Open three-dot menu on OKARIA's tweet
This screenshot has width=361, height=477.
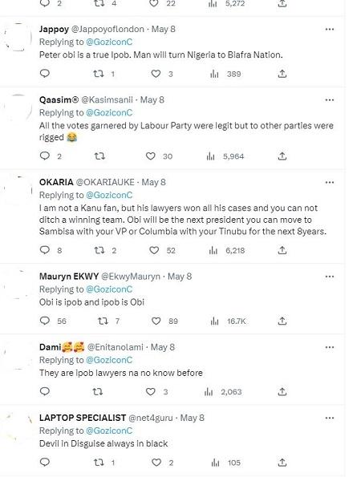coord(330,182)
